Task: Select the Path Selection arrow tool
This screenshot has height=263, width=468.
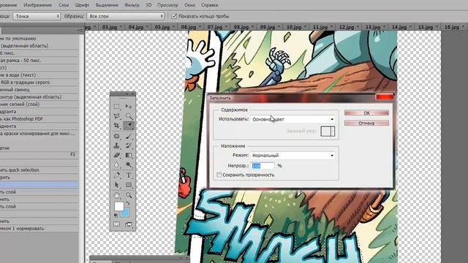Action: click(x=117, y=185)
